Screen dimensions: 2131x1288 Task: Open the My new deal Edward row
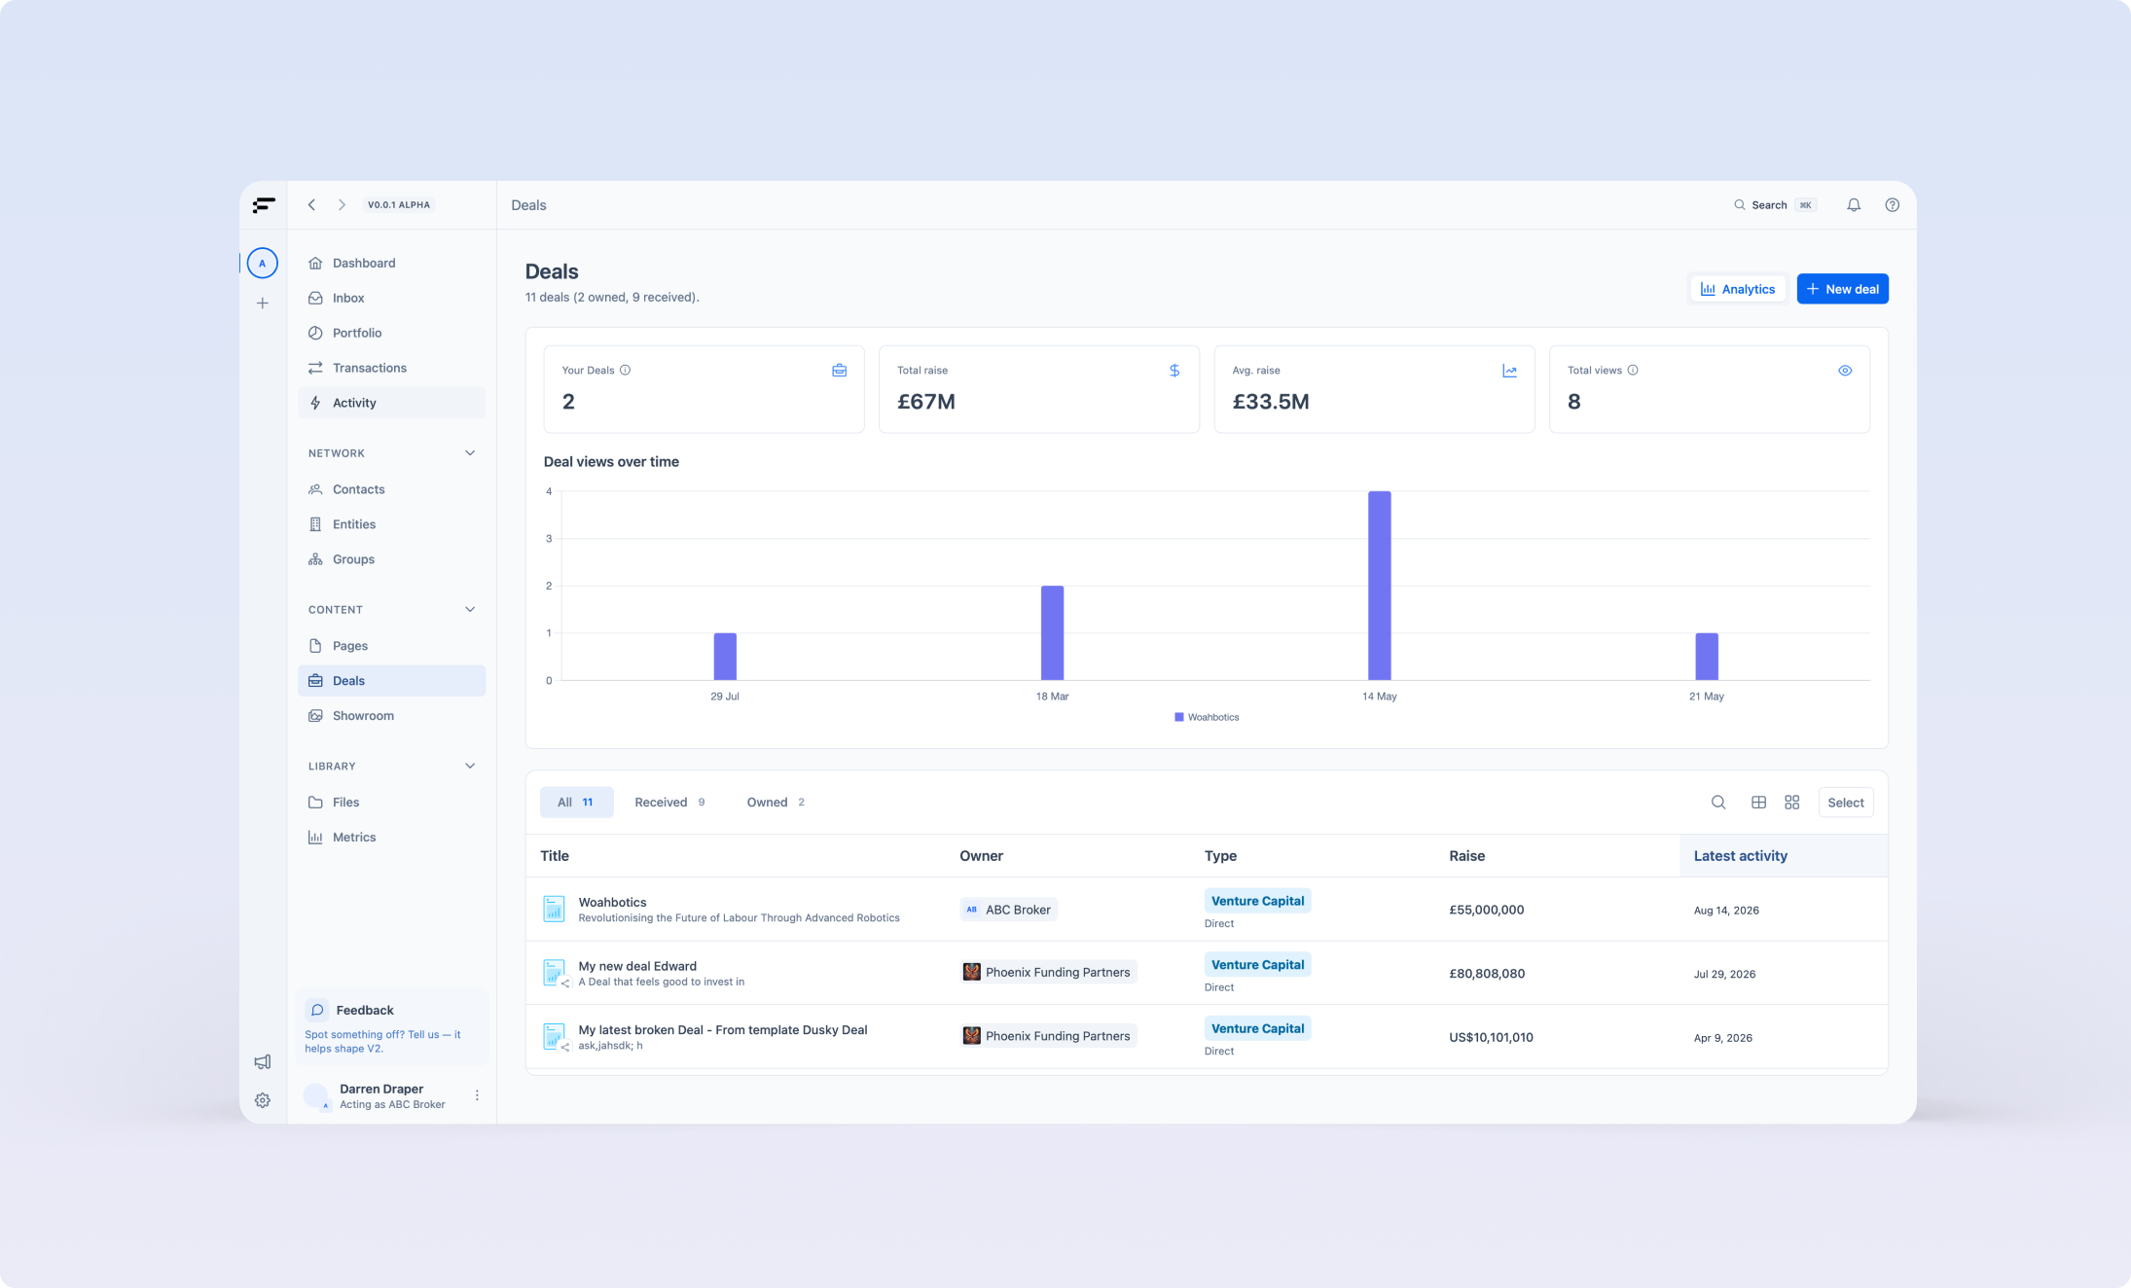[1207, 973]
